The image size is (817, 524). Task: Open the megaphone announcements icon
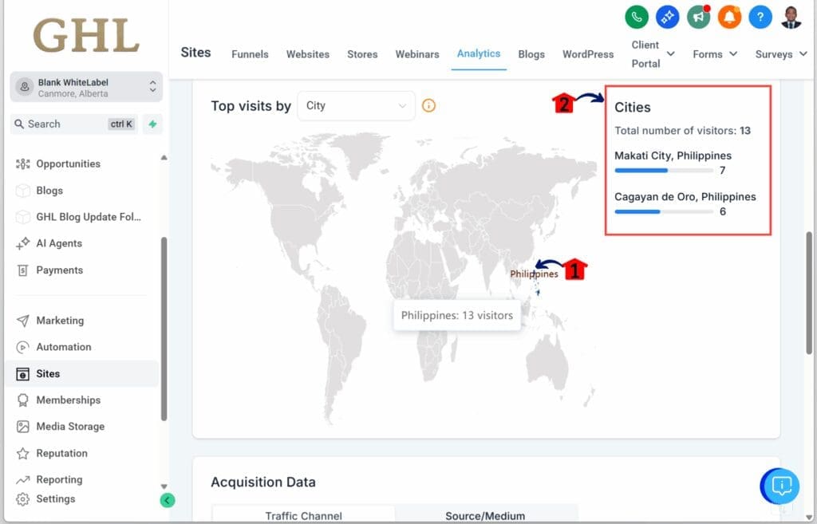(x=698, y=16)
